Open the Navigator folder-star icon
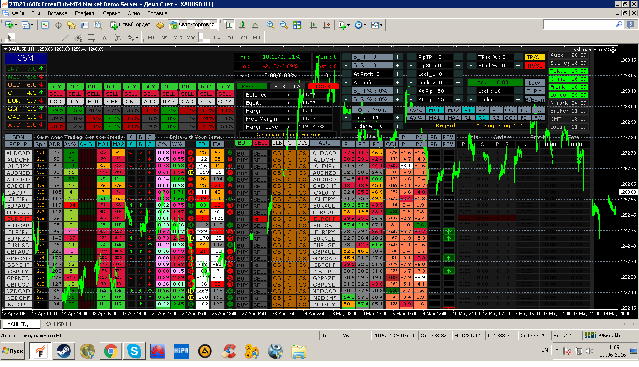This screenshot has height=367, width=639. coord(71,24)
